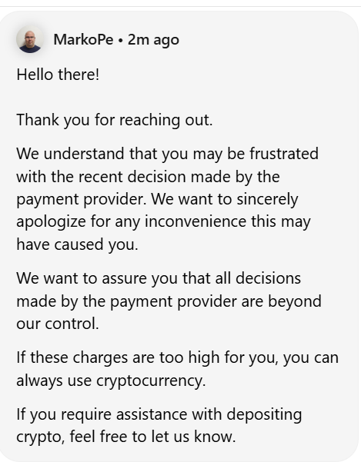Image resolution: width=361 pixels, height=462 pixels.
Task: Click the line starting 'We understand that'
Action: [x=168, y=154]
